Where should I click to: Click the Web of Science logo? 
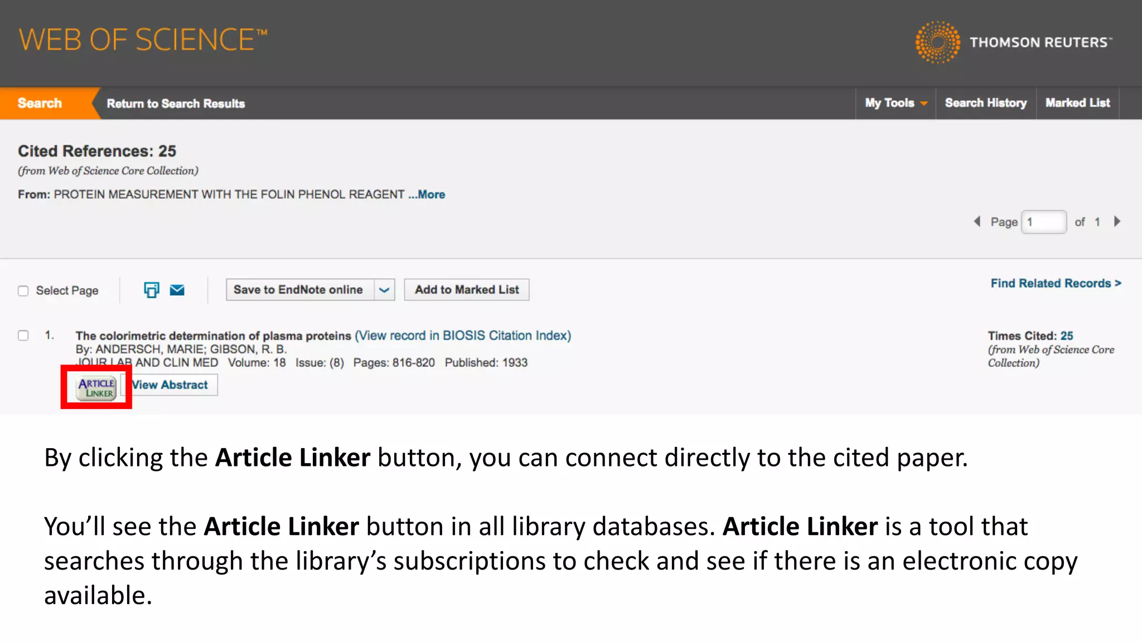point(143,40)
